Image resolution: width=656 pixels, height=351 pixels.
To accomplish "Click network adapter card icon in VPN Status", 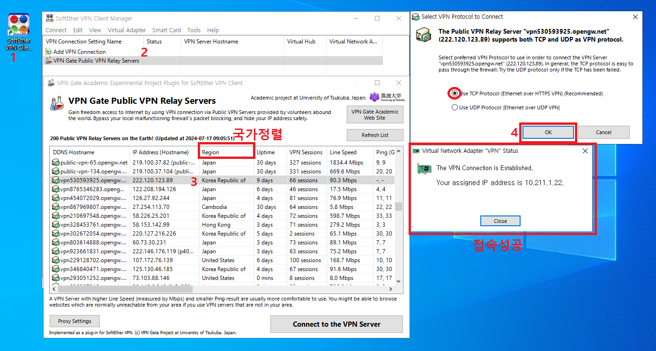I will [x=424, y=168].
